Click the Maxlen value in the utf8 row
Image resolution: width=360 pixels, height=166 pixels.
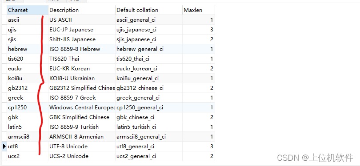point(199,147)
